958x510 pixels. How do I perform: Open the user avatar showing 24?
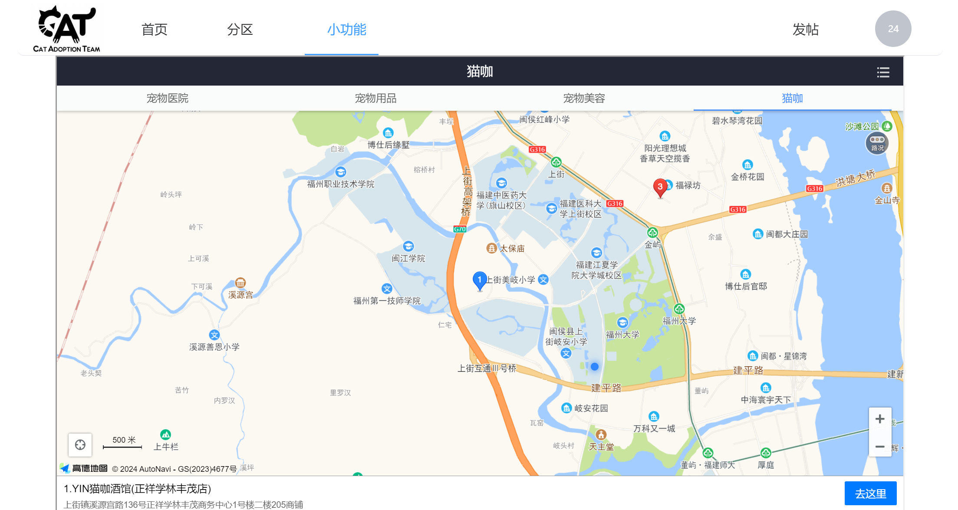click(893, 29)
